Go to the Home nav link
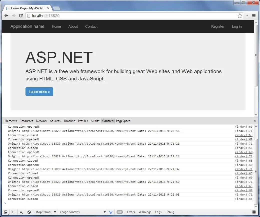The width and height of the screenshot is (260, 217). coord(56,26)
